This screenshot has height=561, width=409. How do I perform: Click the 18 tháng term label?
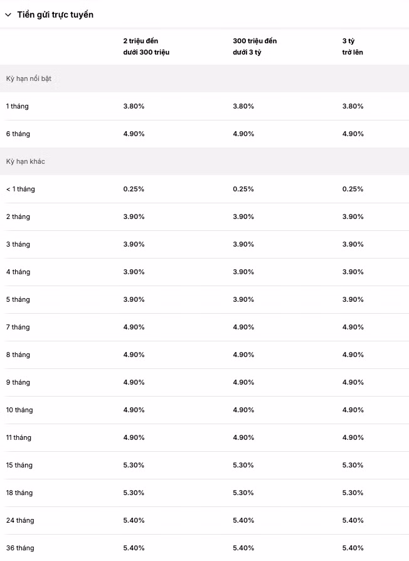tap(19, 493)
